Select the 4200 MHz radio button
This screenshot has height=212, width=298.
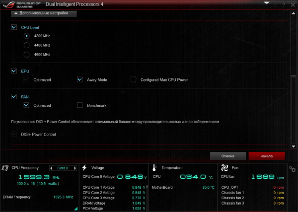point(27,36)
